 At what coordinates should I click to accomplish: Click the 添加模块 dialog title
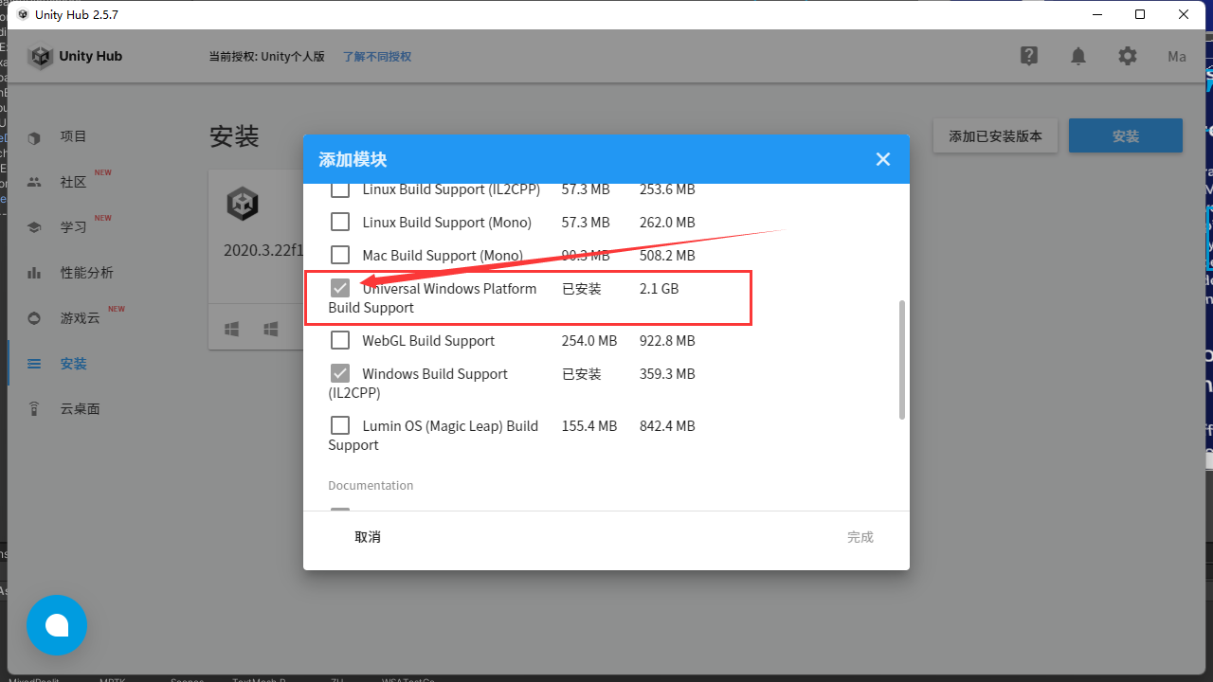click(353, 159)
